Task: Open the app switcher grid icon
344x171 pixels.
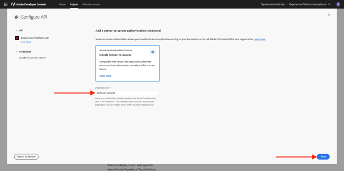Action: [6, 4]
